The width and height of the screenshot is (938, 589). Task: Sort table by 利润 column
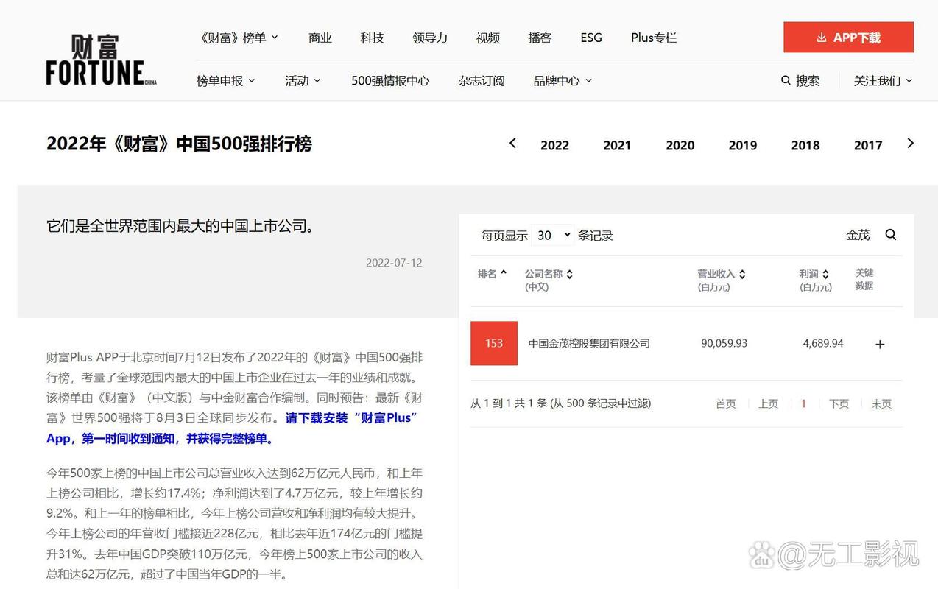click(x=825, y=274)
